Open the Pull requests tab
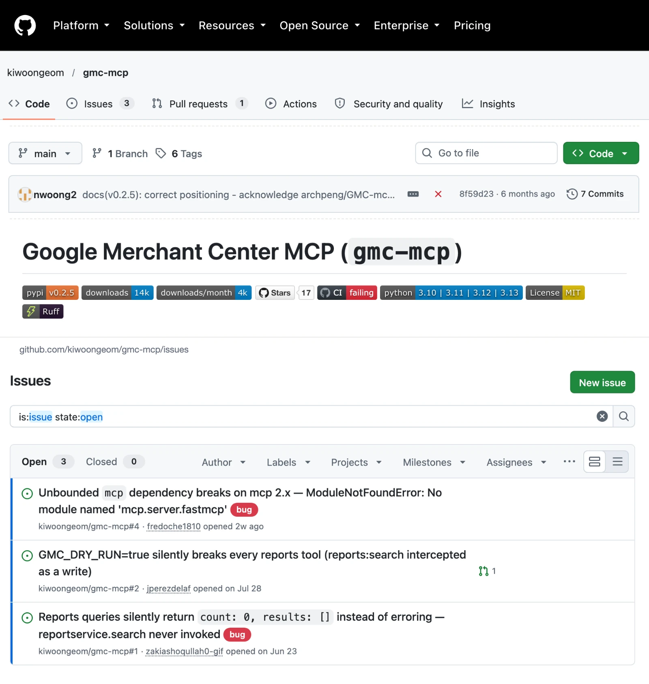 [200, 104]
